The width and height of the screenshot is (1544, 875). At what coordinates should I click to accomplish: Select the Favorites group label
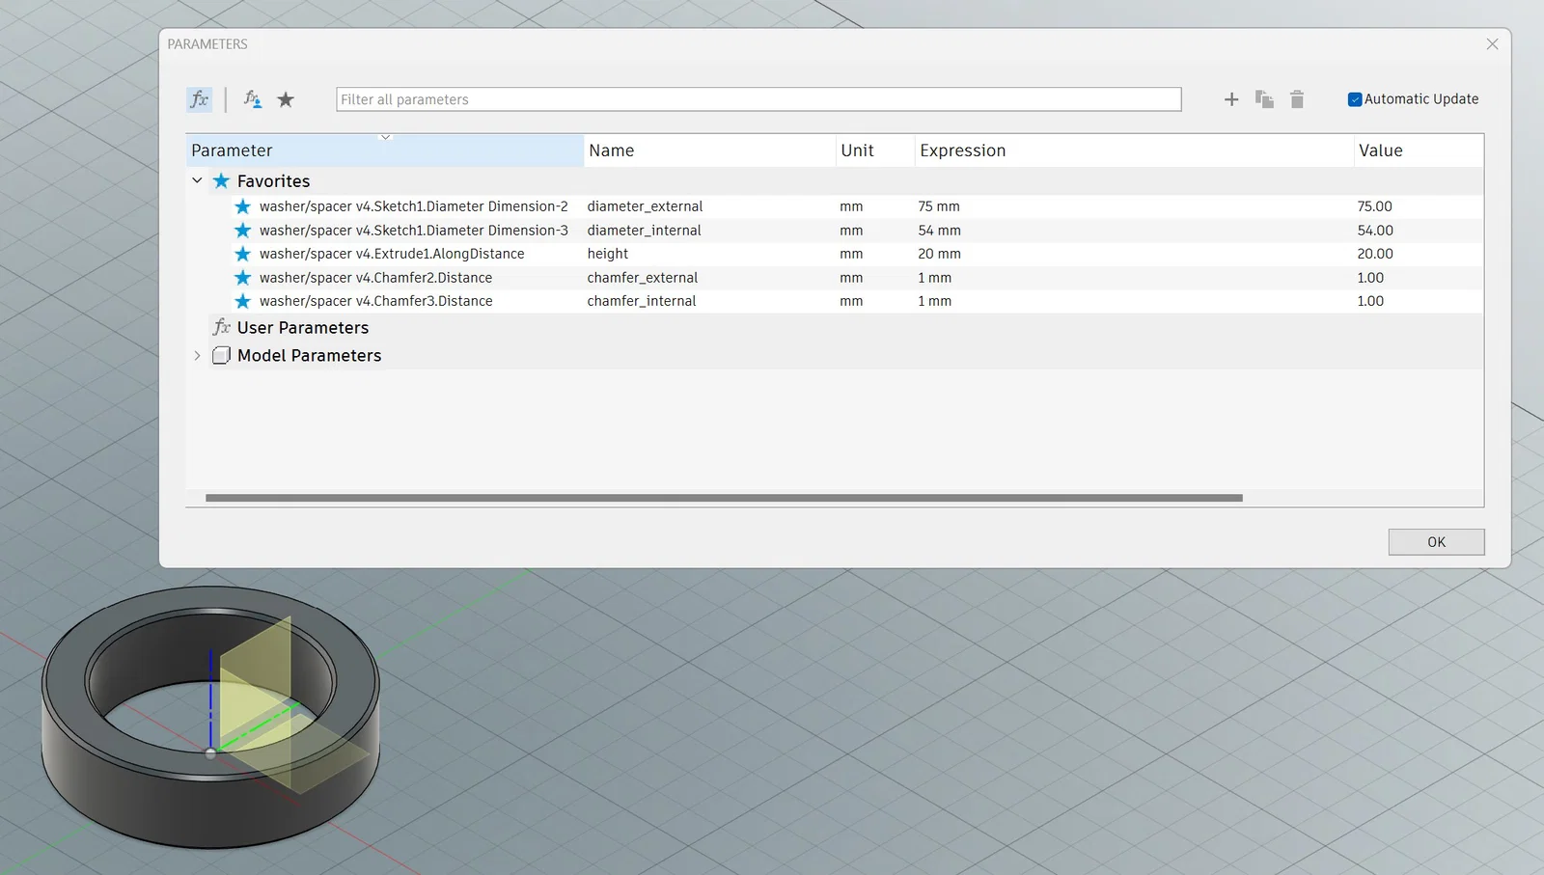[x=274, y=181]
